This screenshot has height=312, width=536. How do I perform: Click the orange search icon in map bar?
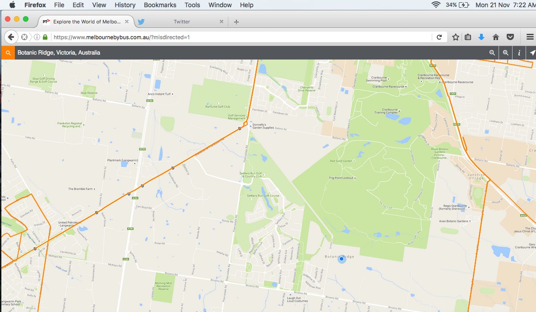point(8,53)
